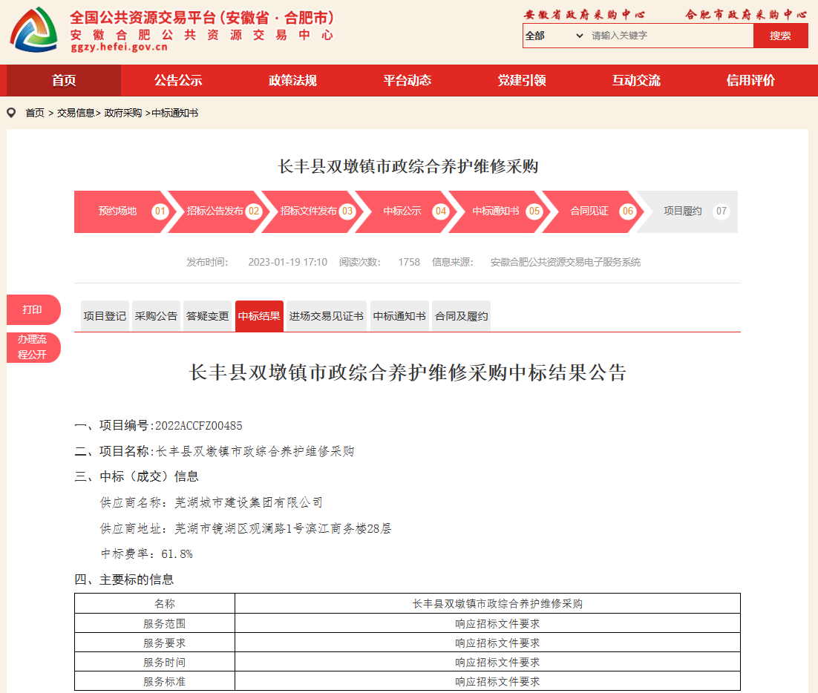818x693 pixels.
Task: Click 政府采购 in the breadcrumb
Action: coord(123,113)
